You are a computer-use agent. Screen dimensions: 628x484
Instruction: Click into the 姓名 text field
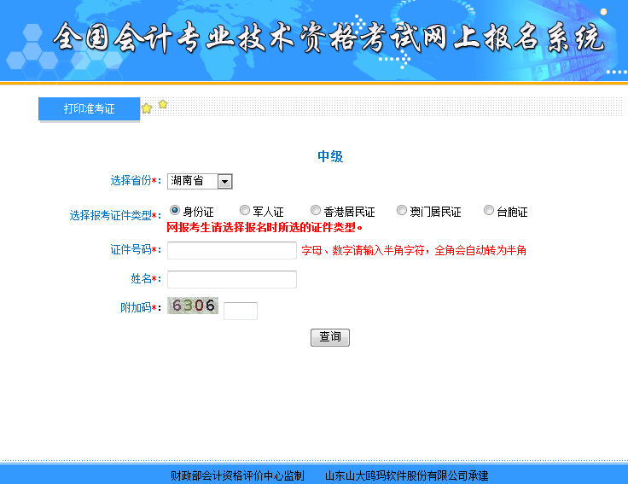(232, 279)
